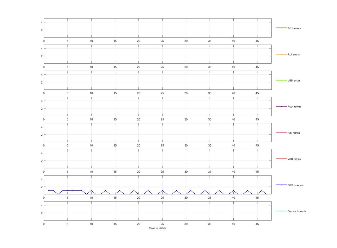Click the GPS timeouts peak at dive 10
This screenshot has width=337, height=248.
click(91, 191)
